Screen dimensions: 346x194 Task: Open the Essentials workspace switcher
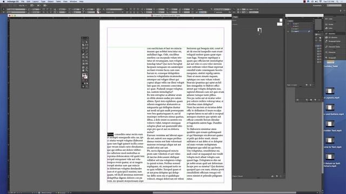point(318,5)
